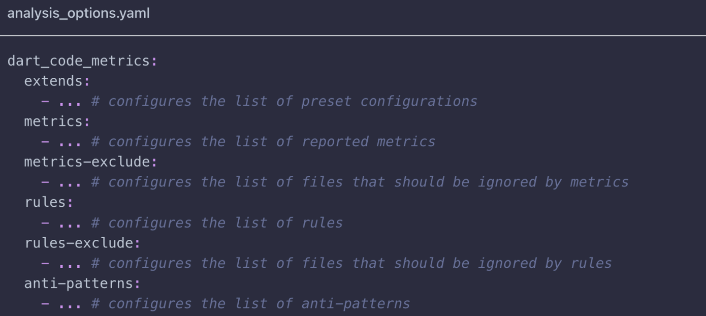
Task: Click comment about preset configurations
Action: click(284, 101)
